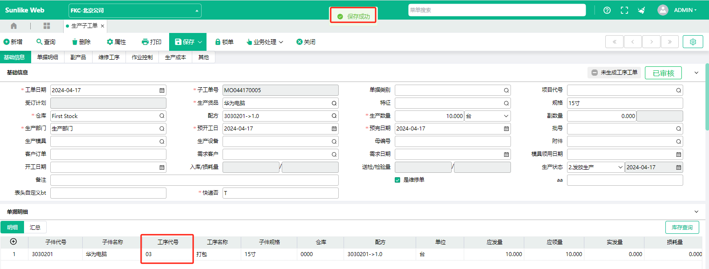Open calendar icon beside 生产状态 date
This screenshot has height=269, width=709.
click(679, 167)
